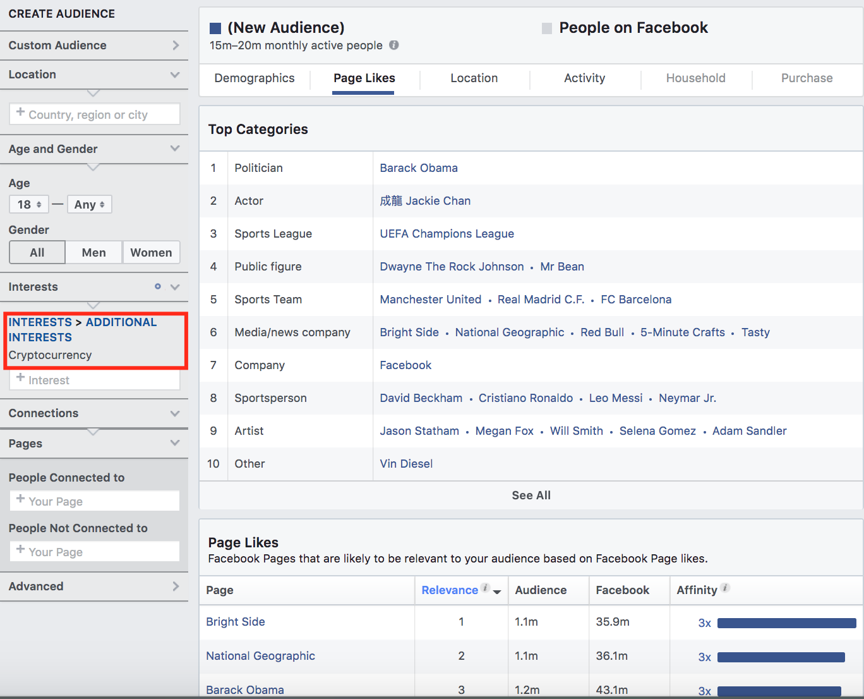The height and width of the screenshot is (699, 864).
Task: Open the Barack Obama category link
Action: 419,168
